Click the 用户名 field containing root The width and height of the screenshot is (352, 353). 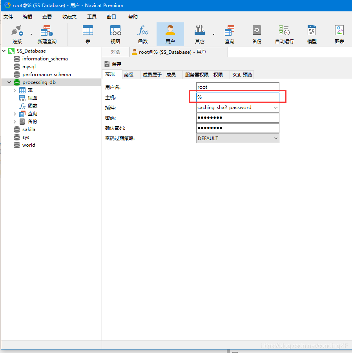(237, 87)
